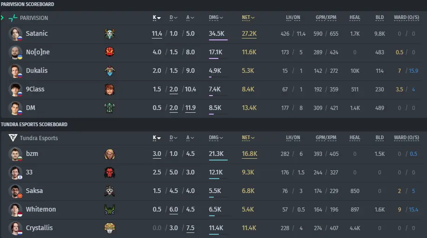Click the GPM/XPM header in PARIVISION table
The image size is (427, 238).
(x=326, y=18)
